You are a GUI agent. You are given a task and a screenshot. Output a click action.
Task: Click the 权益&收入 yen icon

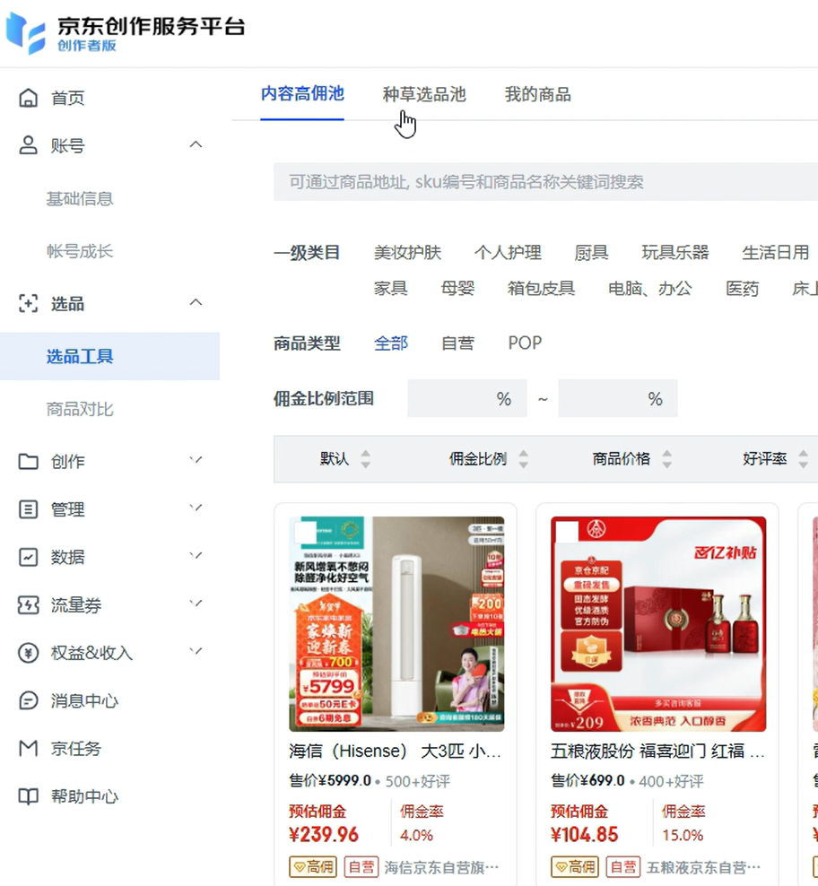pos(29,653)
